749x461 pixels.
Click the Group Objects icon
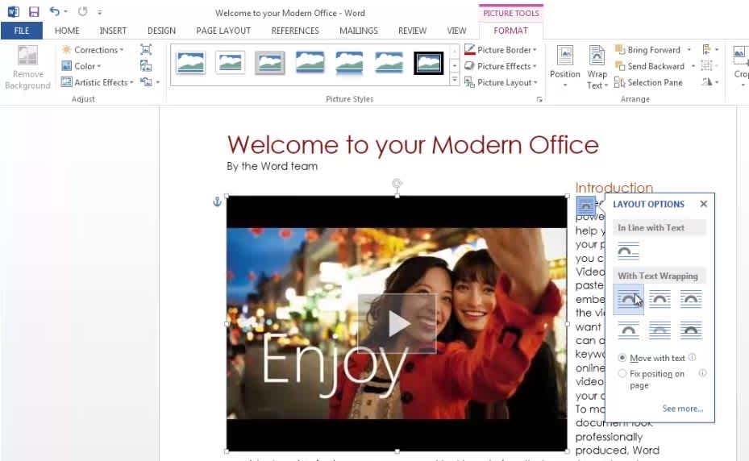point(709,66)
